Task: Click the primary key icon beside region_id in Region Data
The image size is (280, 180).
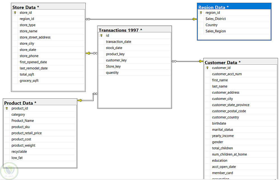Action: [x=201, y=13]
